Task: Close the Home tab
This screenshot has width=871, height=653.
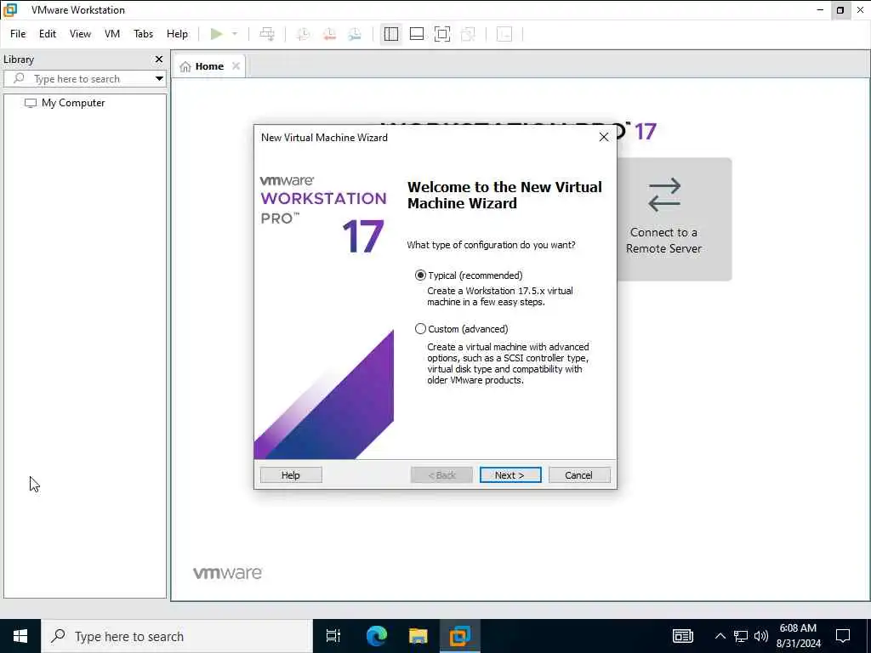Action: coord(236,66)
